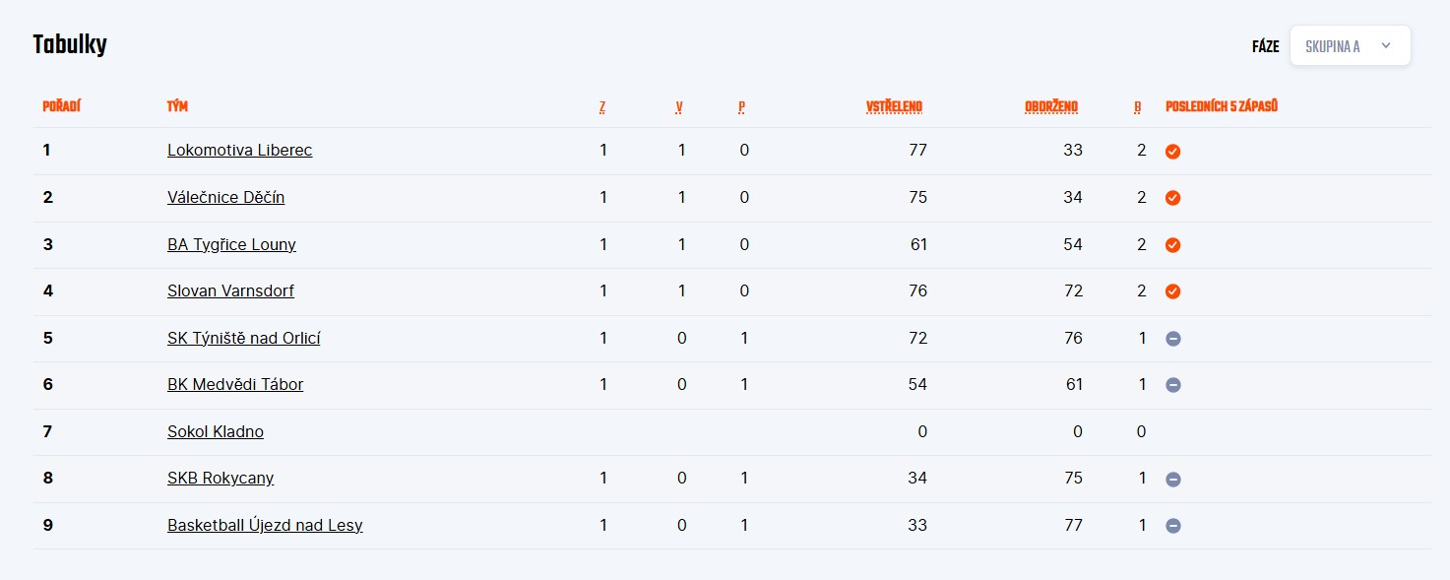This screenshot has height=580, width=1450.
Task: Click loss icon for SK Týniště nad Orlicí
Action: (x=1172, y=339)
